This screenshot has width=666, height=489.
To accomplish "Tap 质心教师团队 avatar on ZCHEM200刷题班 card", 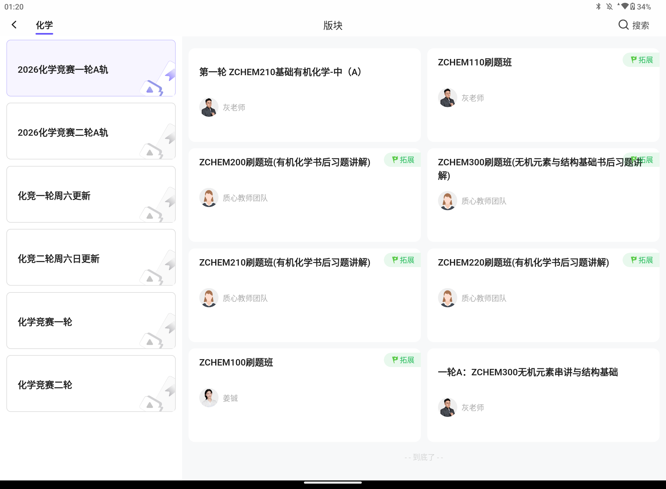I will point(209,198).
